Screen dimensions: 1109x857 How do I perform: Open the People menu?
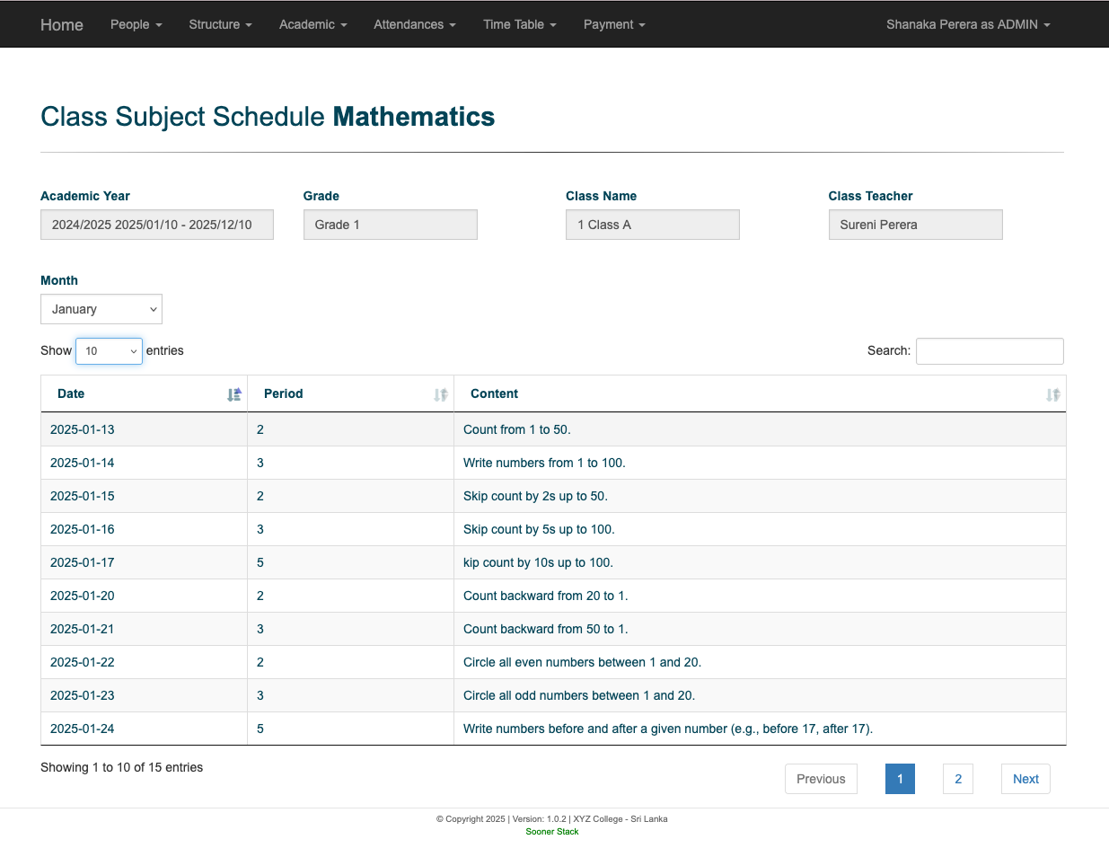(x=136, y=24)
